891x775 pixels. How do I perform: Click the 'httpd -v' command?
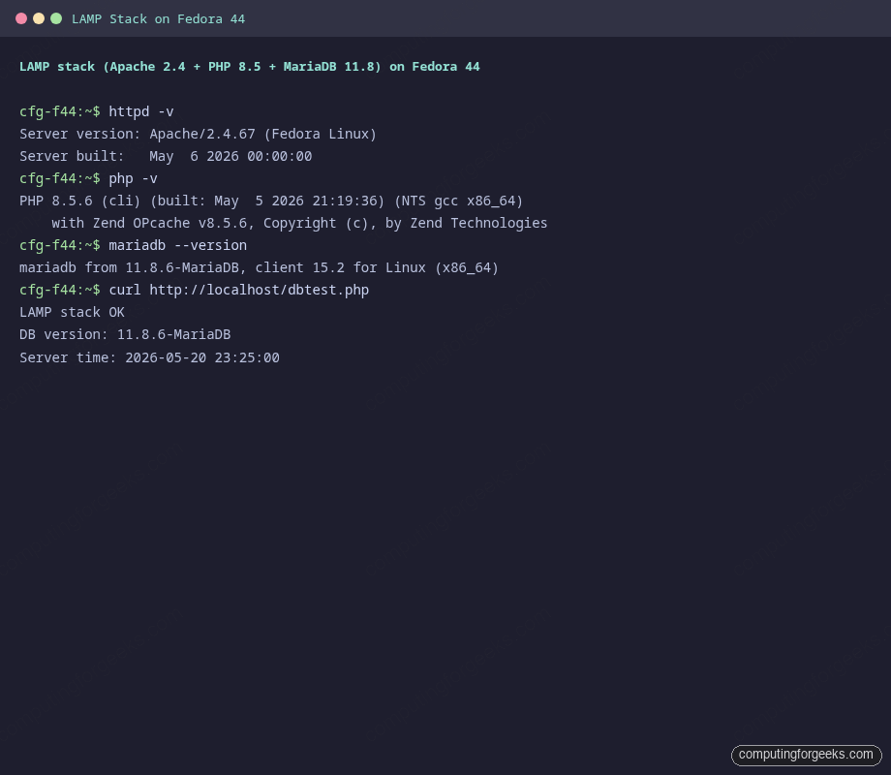(x=141, y=111)
